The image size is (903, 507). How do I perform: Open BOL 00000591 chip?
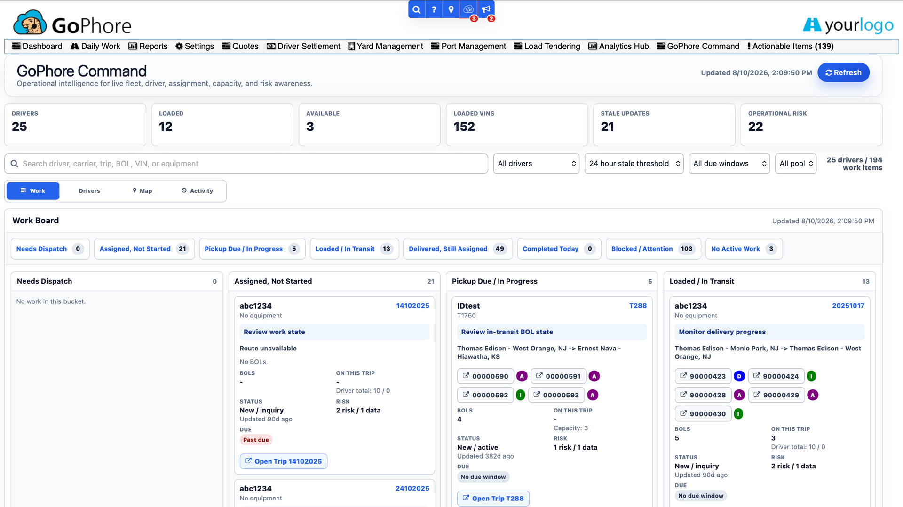[x=558, y=376]
